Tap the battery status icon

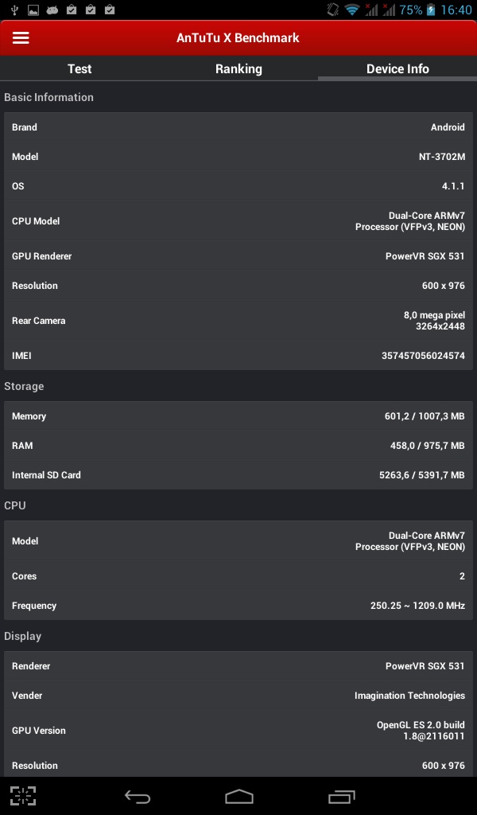point(431,10)
